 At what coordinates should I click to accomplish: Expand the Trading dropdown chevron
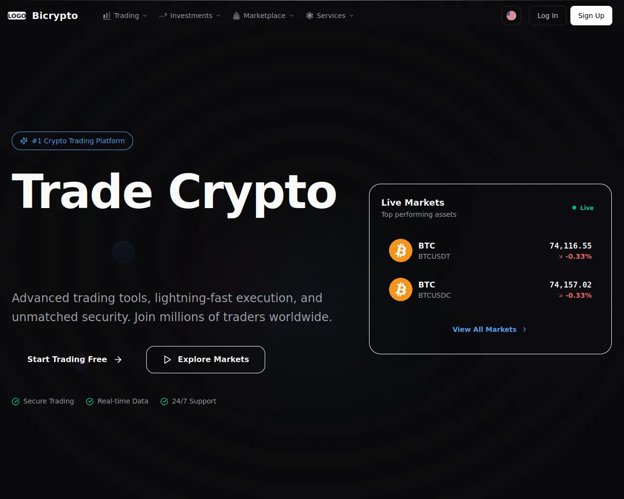pyautogui.click(x=145, y=16)
